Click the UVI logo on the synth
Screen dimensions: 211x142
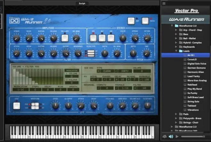(x=14, y=21)
